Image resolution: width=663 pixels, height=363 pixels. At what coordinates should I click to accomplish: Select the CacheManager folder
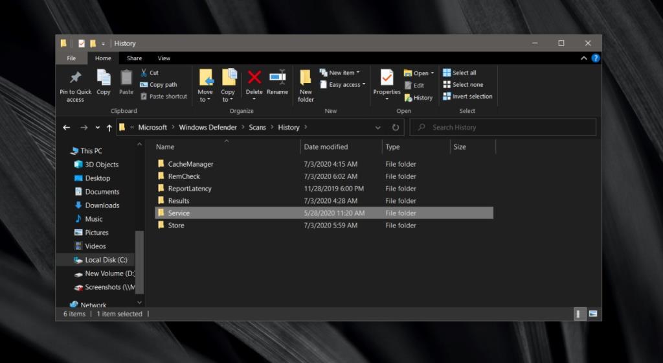pyautogui.click(x=324, y=164)
